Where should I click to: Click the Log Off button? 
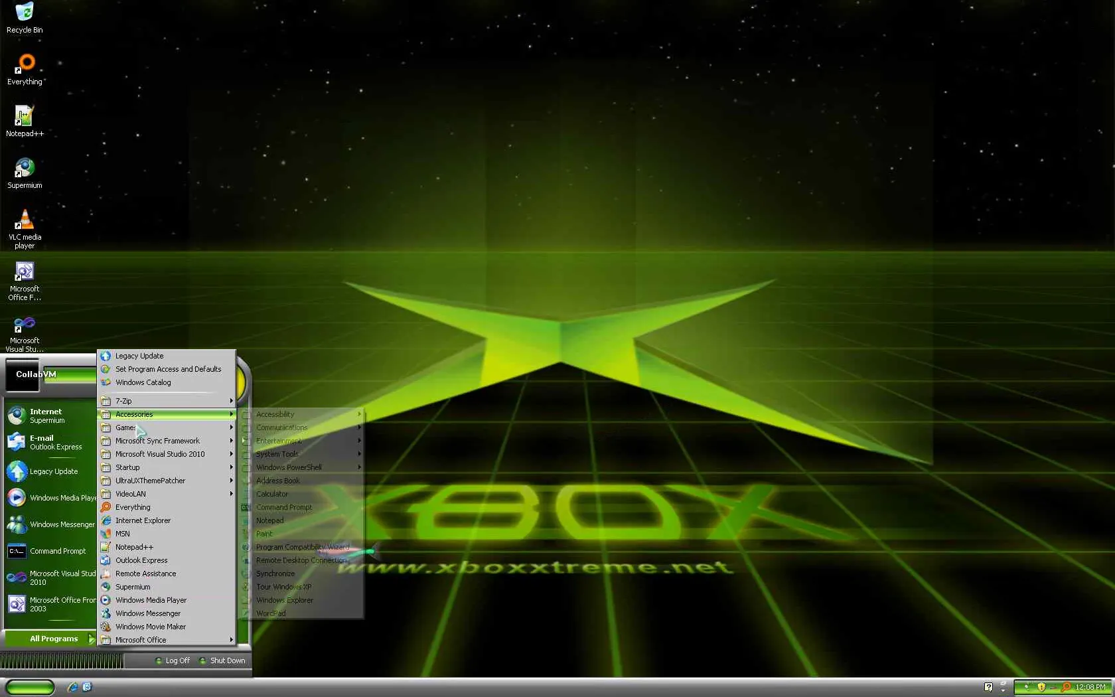pyautogui.click(x=173, y=660)
